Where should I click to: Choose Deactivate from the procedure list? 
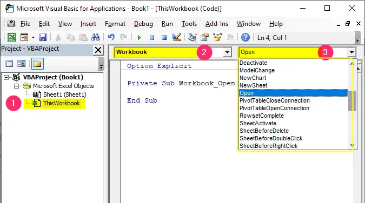[x=293, y=63]
